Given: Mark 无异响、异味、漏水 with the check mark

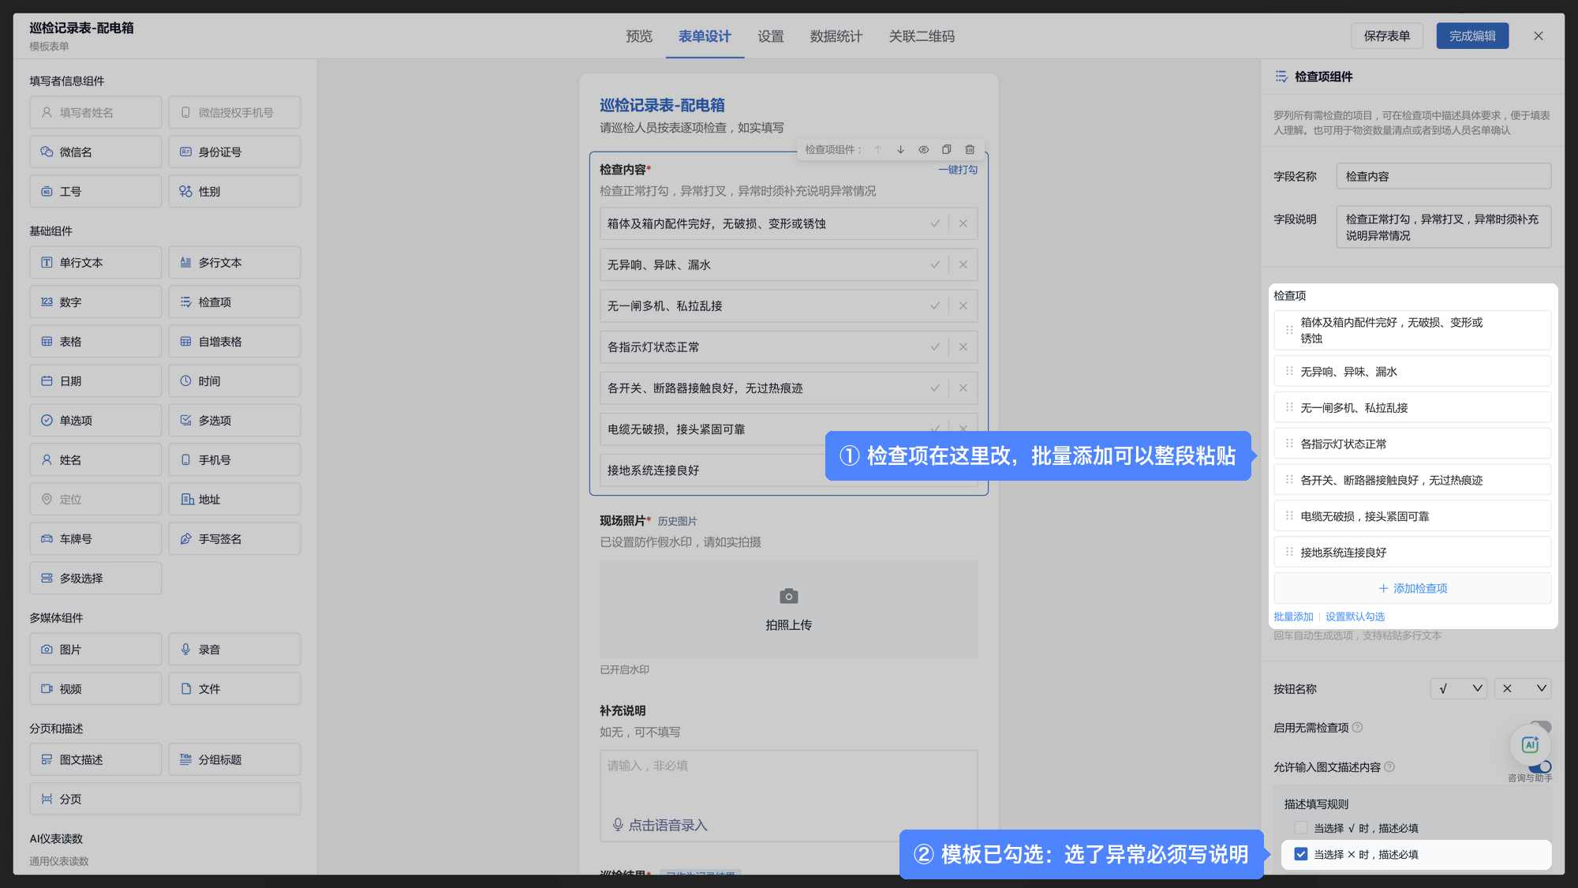Looking at the screenshot, I should 934,265.
